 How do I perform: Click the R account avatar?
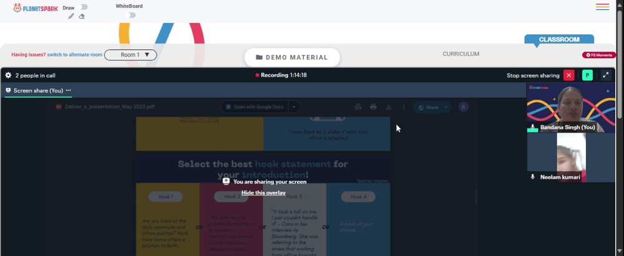[x=463, y=107]
